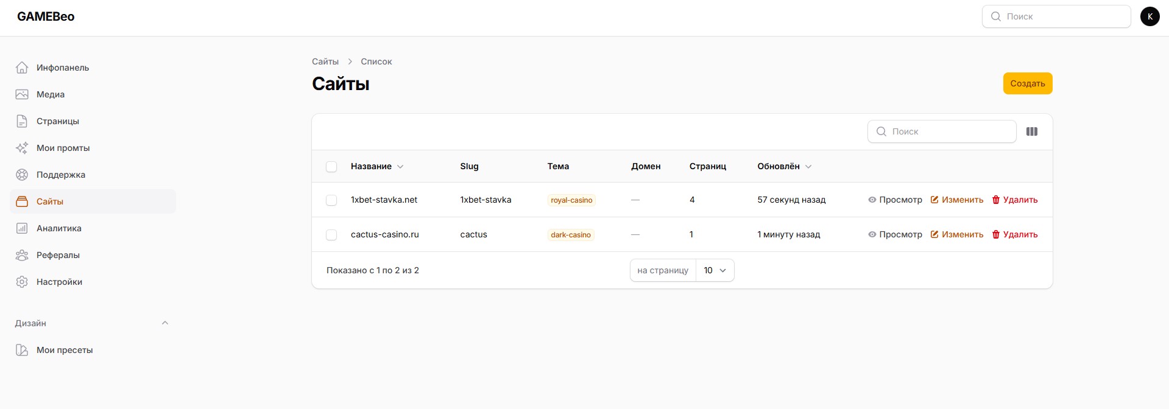Click the trash icon for 1xbet-stavka.net
The width and height of the screenshot is (1169, 409).
click(996, 200)
